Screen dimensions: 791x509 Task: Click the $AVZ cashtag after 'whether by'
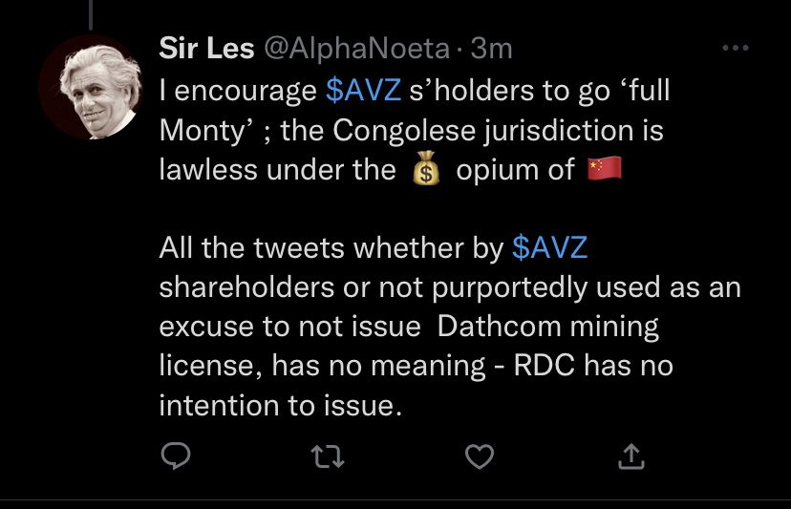coord(549,248)
